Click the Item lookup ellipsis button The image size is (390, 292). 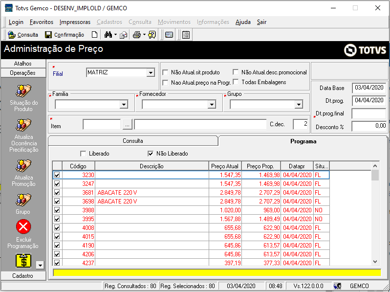pyautogui.click(x=127, y=125)
